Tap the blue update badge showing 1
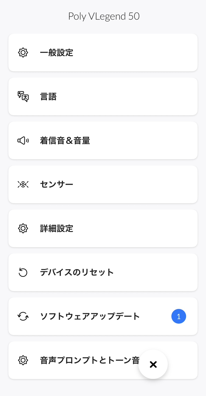The height and width of the screenshot is (396, 206). point(179,316)
